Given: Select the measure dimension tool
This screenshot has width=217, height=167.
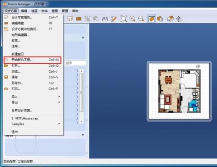Looking at the screenshot, I should click(105, 19).
